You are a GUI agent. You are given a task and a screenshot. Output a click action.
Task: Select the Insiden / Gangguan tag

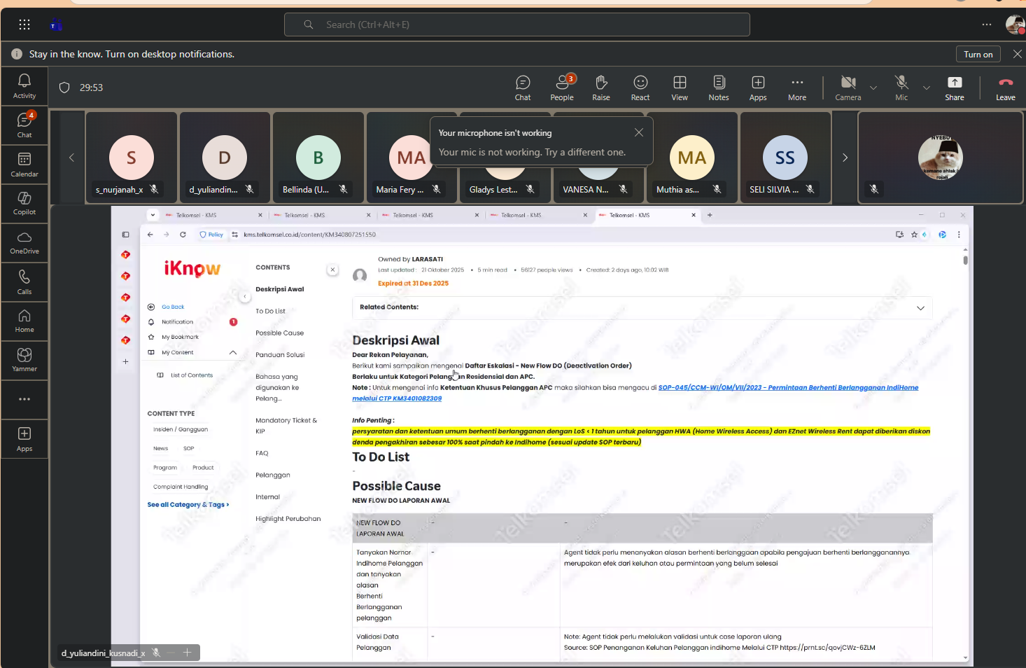(x=181, y=429)
